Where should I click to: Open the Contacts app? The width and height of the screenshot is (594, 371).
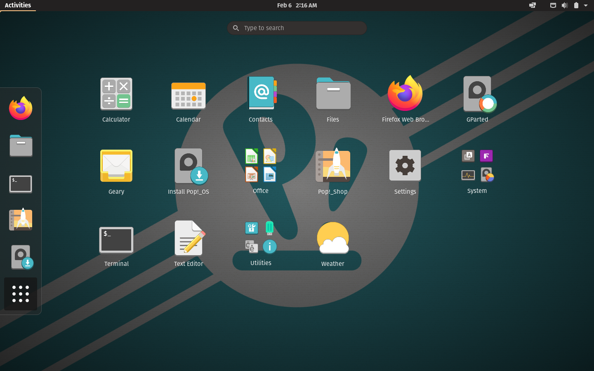(260, 93)
